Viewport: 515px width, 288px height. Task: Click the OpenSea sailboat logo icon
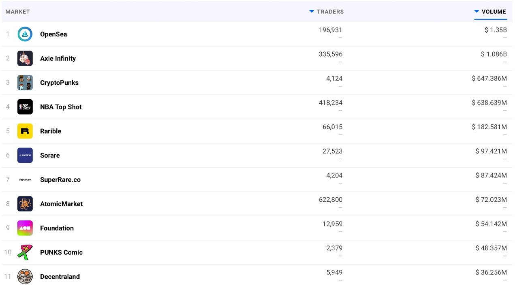25,34
